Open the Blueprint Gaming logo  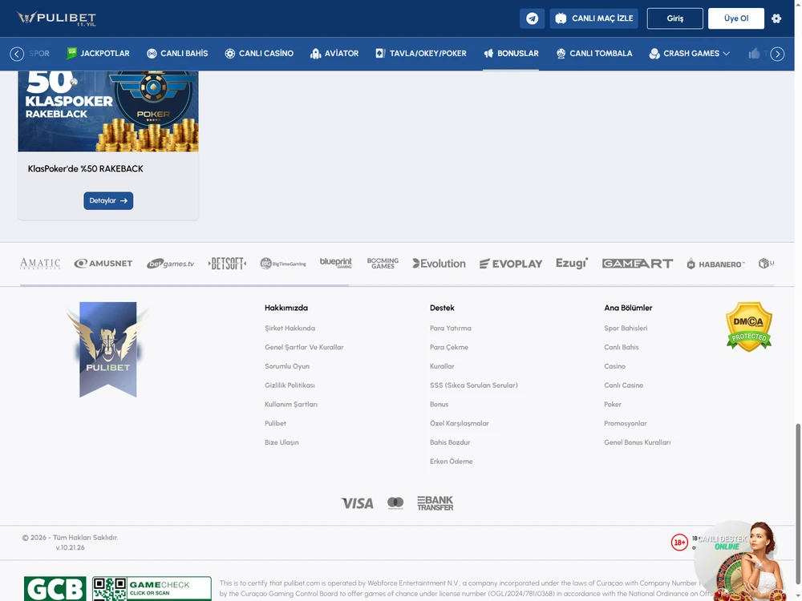point(336,263)
